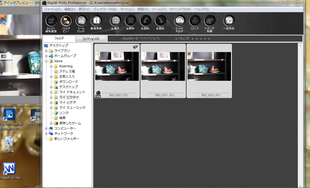Open the ブックマーク(B) menu
The width and height of the screenshot is (310, 188).
pyautogui.click(x=105, y=9)
